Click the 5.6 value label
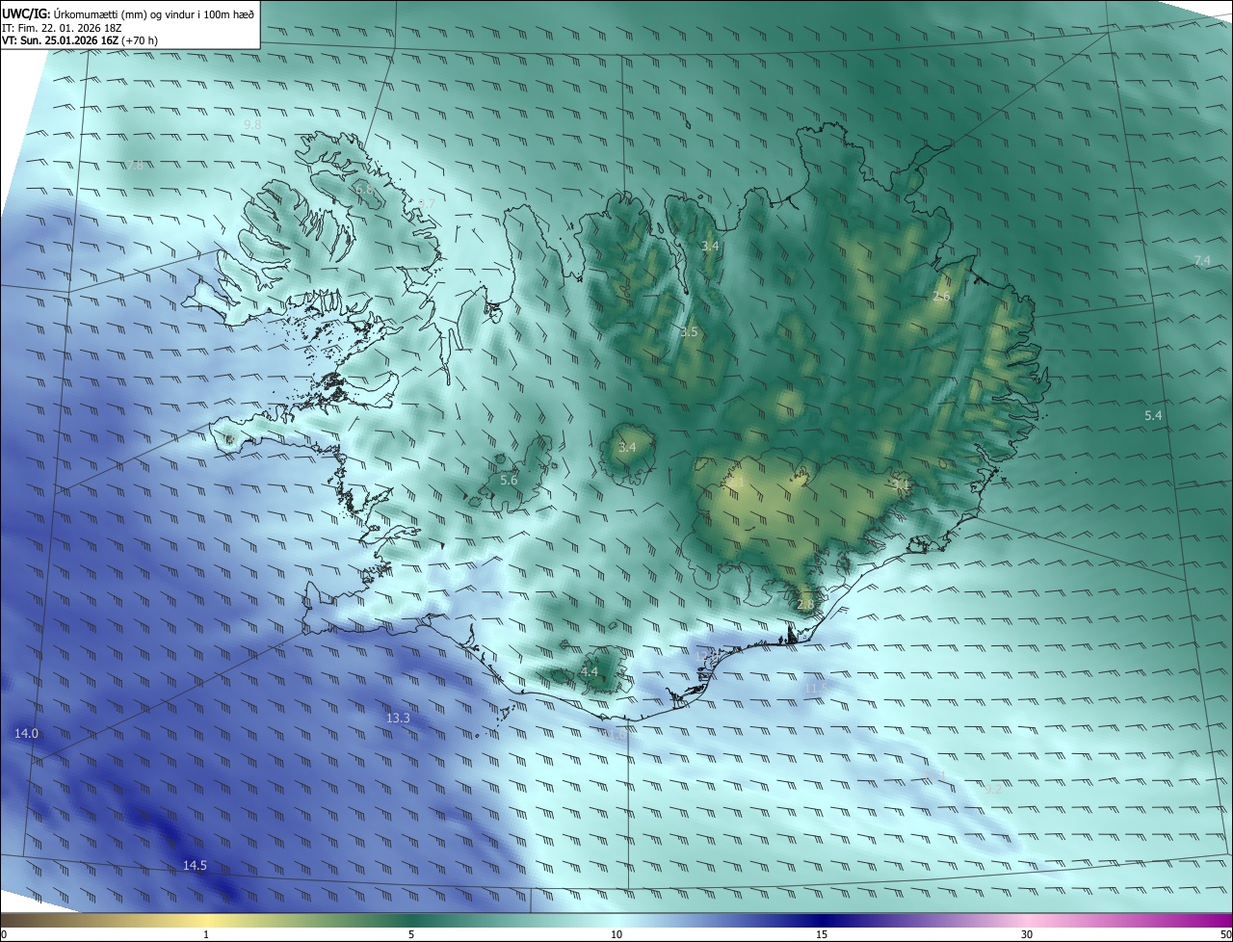The image size is (1233, 942). coord(509,480)
